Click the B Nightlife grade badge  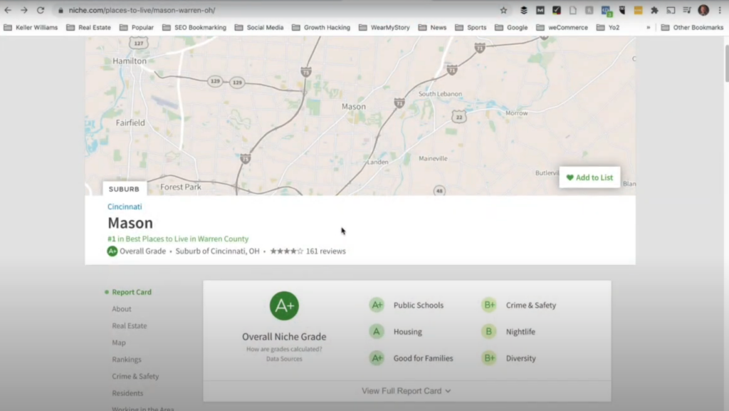click(x=489, y=331)
